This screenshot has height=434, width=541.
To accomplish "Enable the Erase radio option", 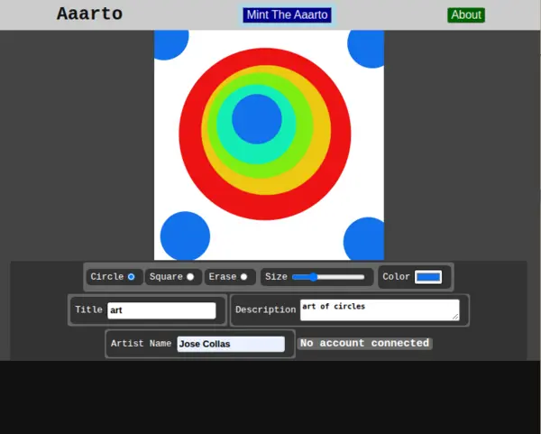I will pos(243,277).
